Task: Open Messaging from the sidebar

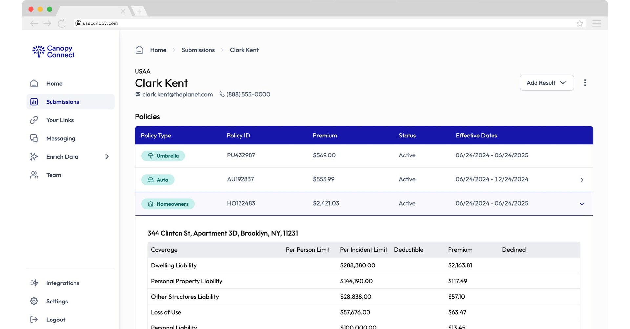Action: point(60,138)
